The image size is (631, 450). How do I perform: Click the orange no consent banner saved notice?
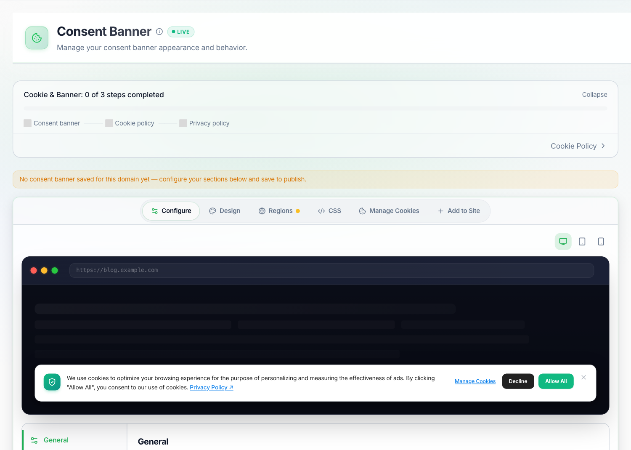(315, 179)
